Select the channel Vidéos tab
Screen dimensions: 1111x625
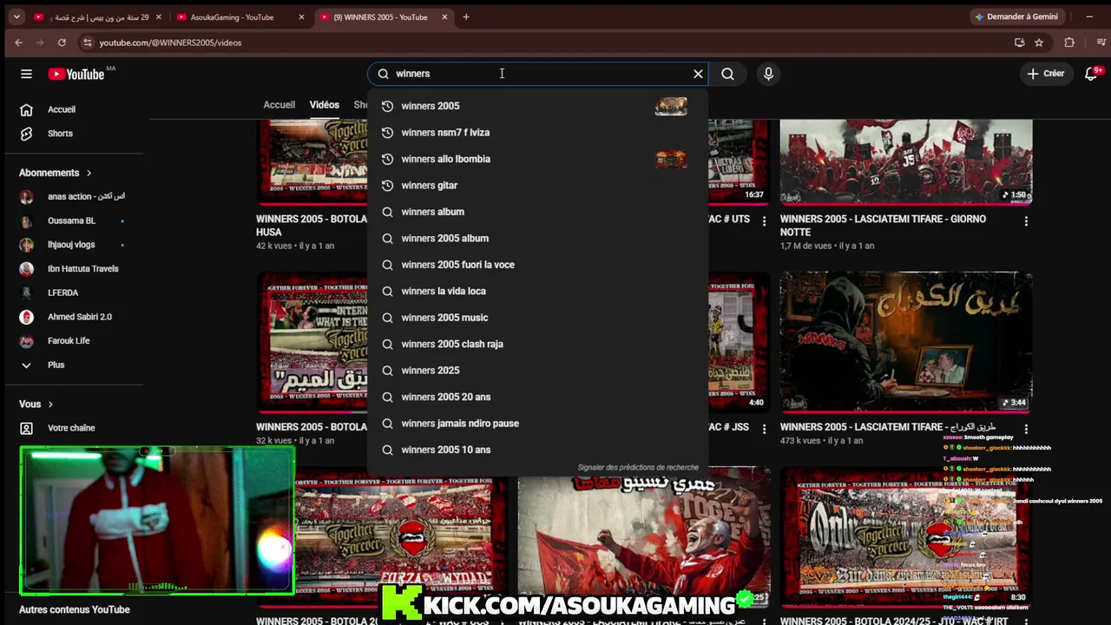tap(325, 105)
